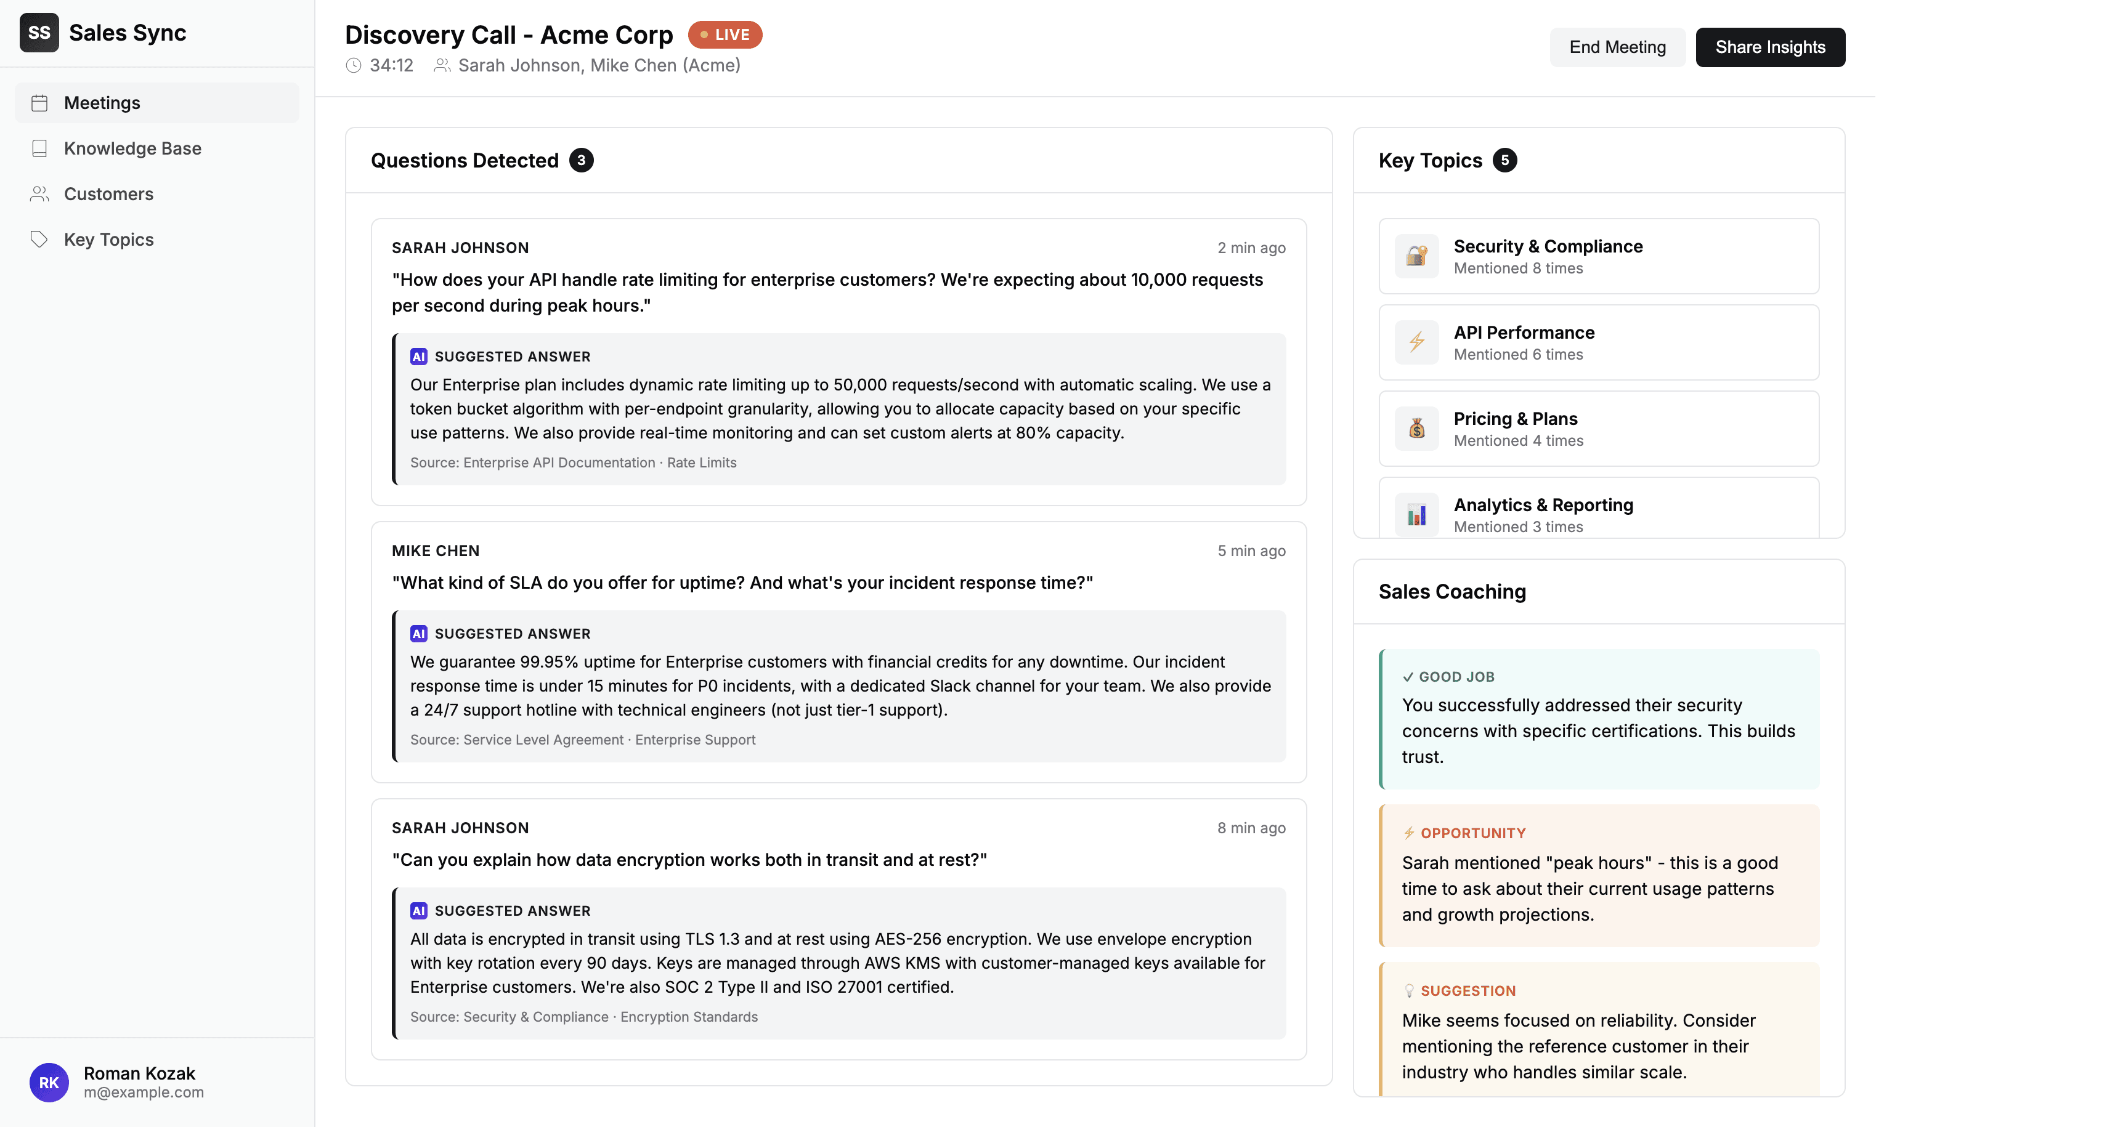The height and width of the screenshot is (1127, 2107).
Task: Click the Pricing & Plans money bag icon
Action: (x=1416, y=429)
